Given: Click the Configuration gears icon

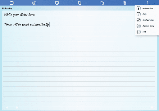Looking at the screenshot, I should pos(139,20).
